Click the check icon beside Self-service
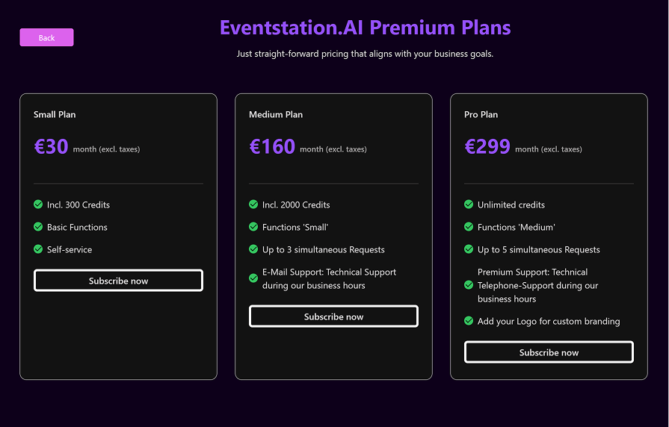The width and height of the screenshot is (669, 427). coord(38,249)
